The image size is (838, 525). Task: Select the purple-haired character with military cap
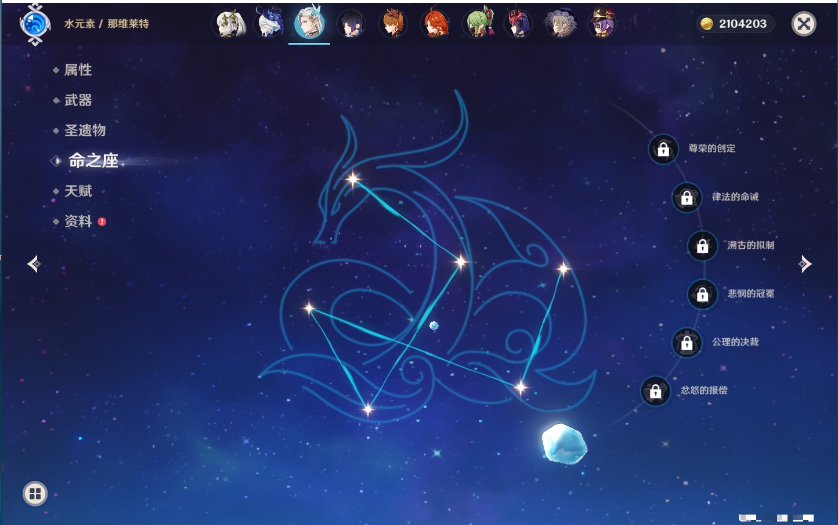pos(601,24)
